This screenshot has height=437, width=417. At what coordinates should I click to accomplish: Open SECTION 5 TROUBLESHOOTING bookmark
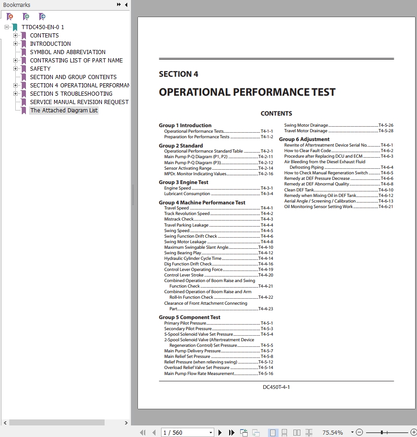click(71, 93)
